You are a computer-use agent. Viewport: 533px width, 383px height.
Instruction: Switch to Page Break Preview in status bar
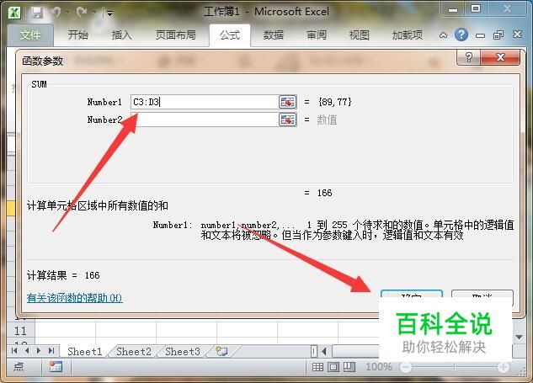349,367
